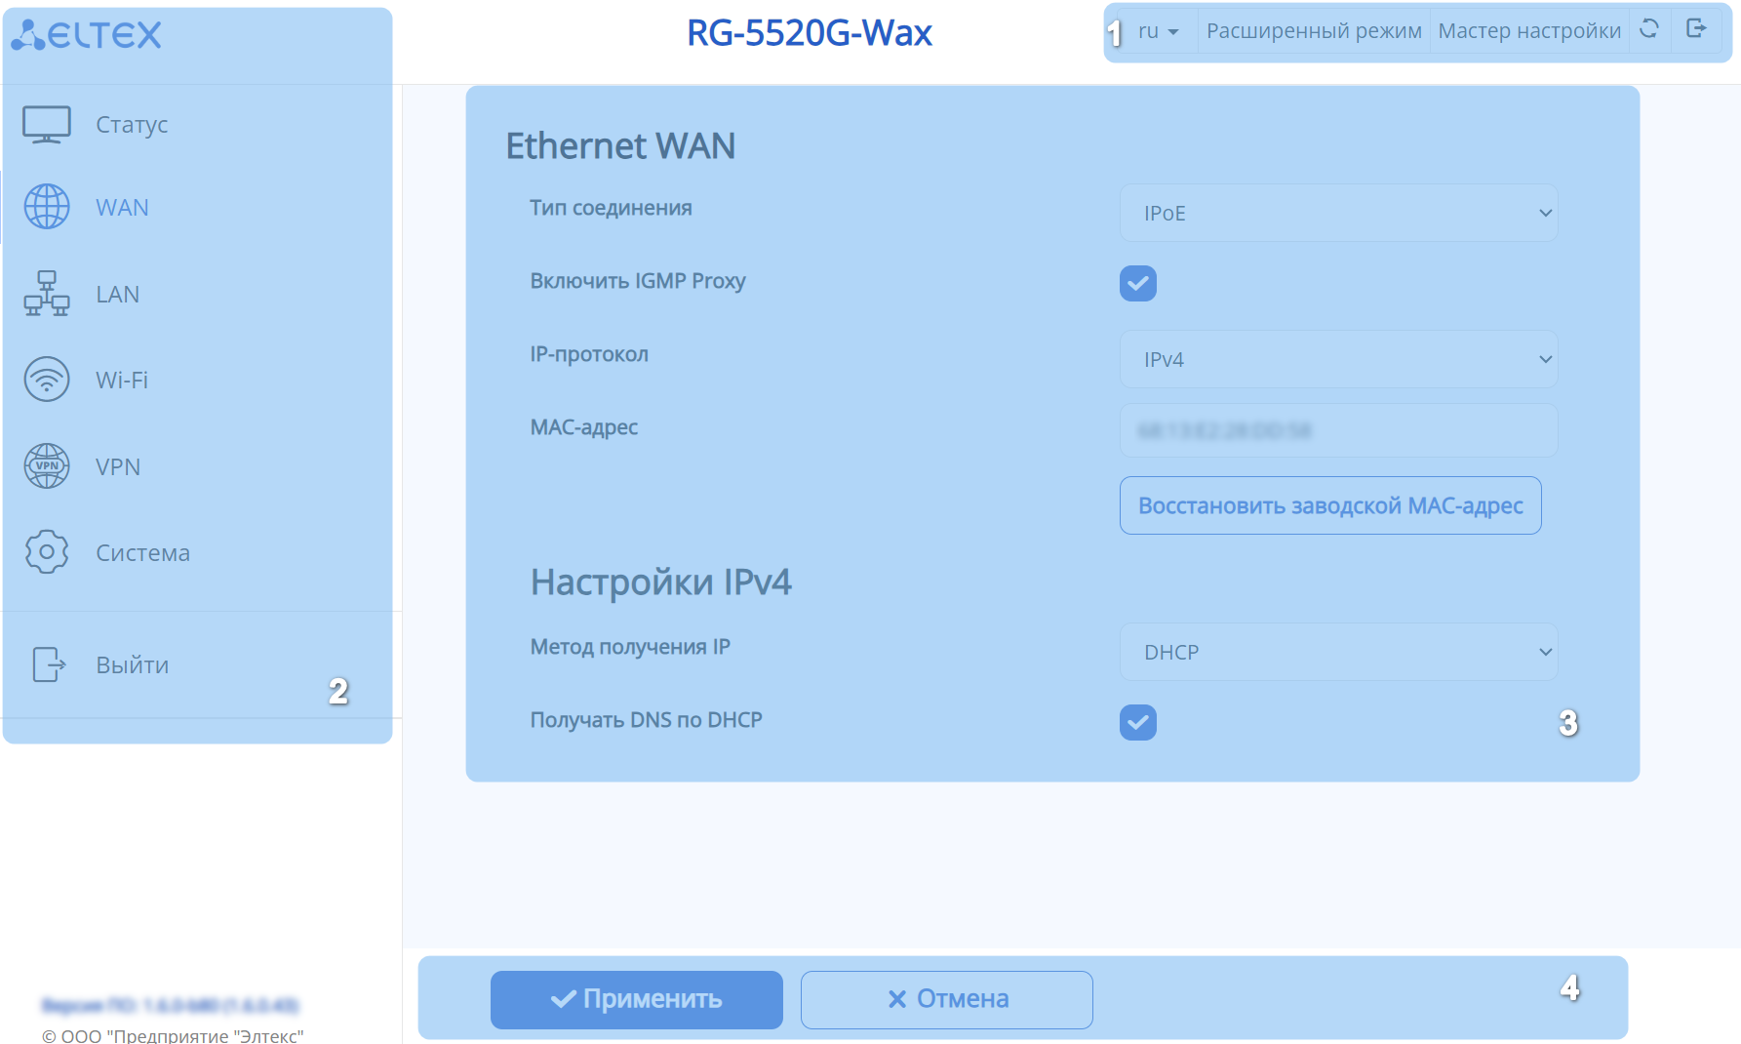Click the VPN globe icon

47,466
